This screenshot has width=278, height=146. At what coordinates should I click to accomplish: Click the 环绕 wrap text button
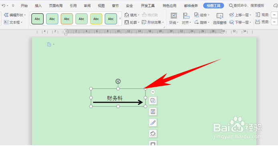[173, 18]
